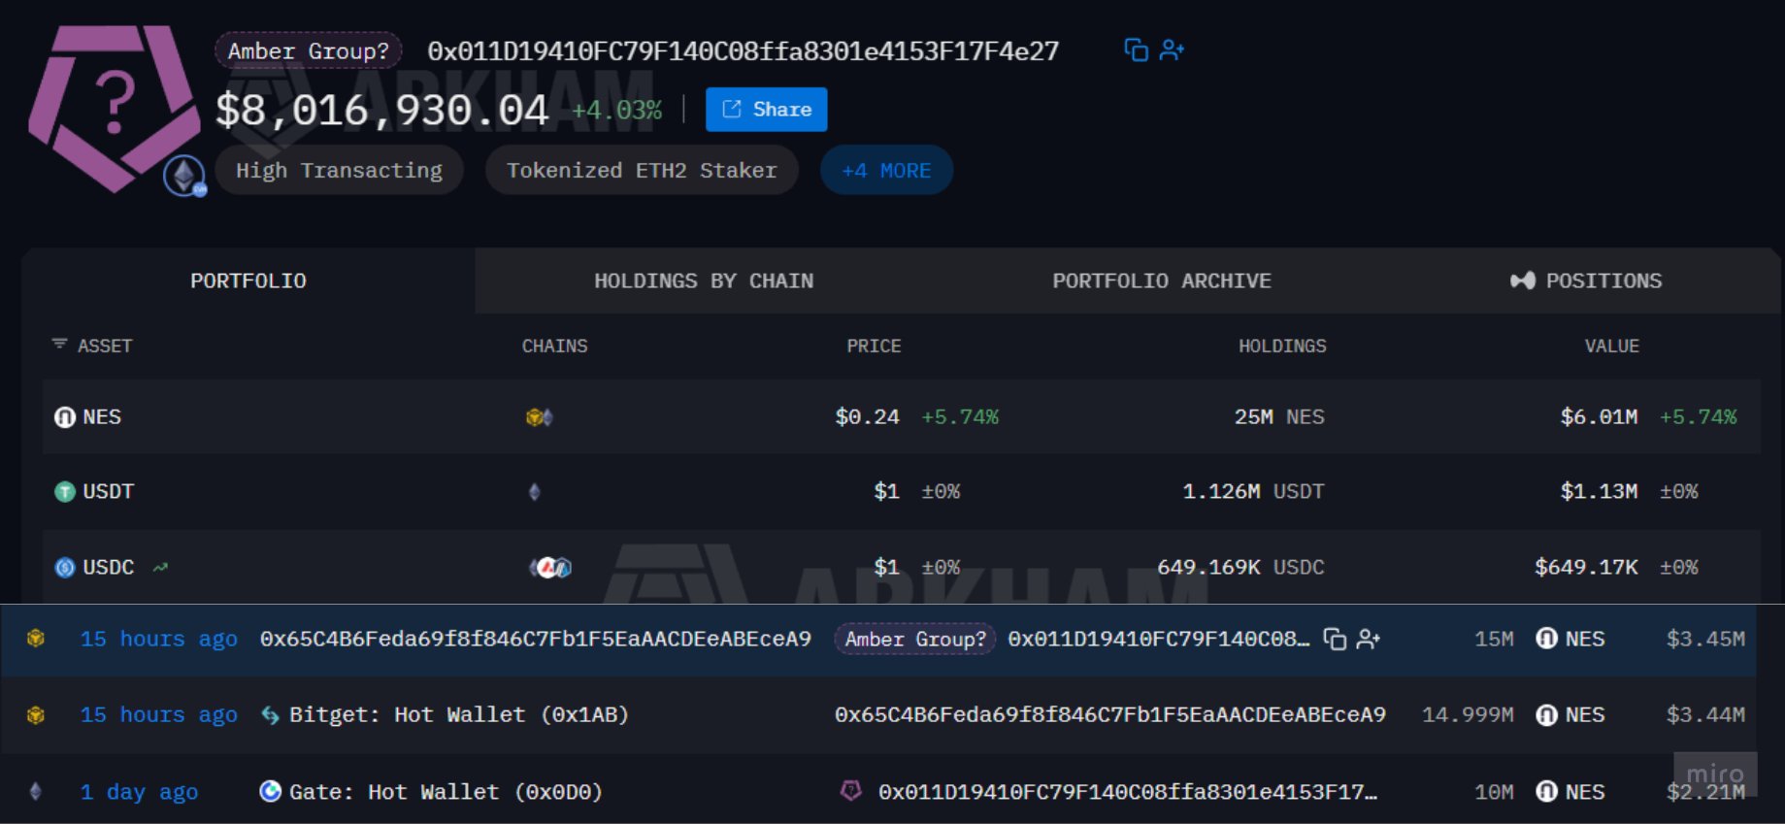
Task: Click the '649.169K USDC' holdings value
Action: point(1240,568)
